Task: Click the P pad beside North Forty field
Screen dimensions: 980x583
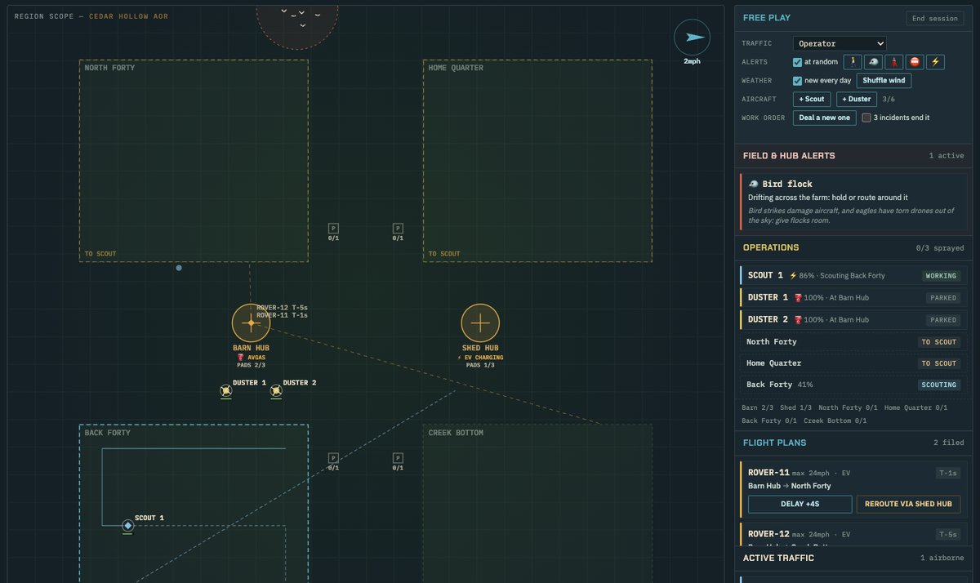Action: point(333,229)
